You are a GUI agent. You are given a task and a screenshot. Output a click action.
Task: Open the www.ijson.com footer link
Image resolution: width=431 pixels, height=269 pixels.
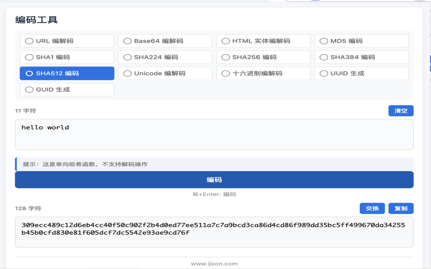point(214,264)
